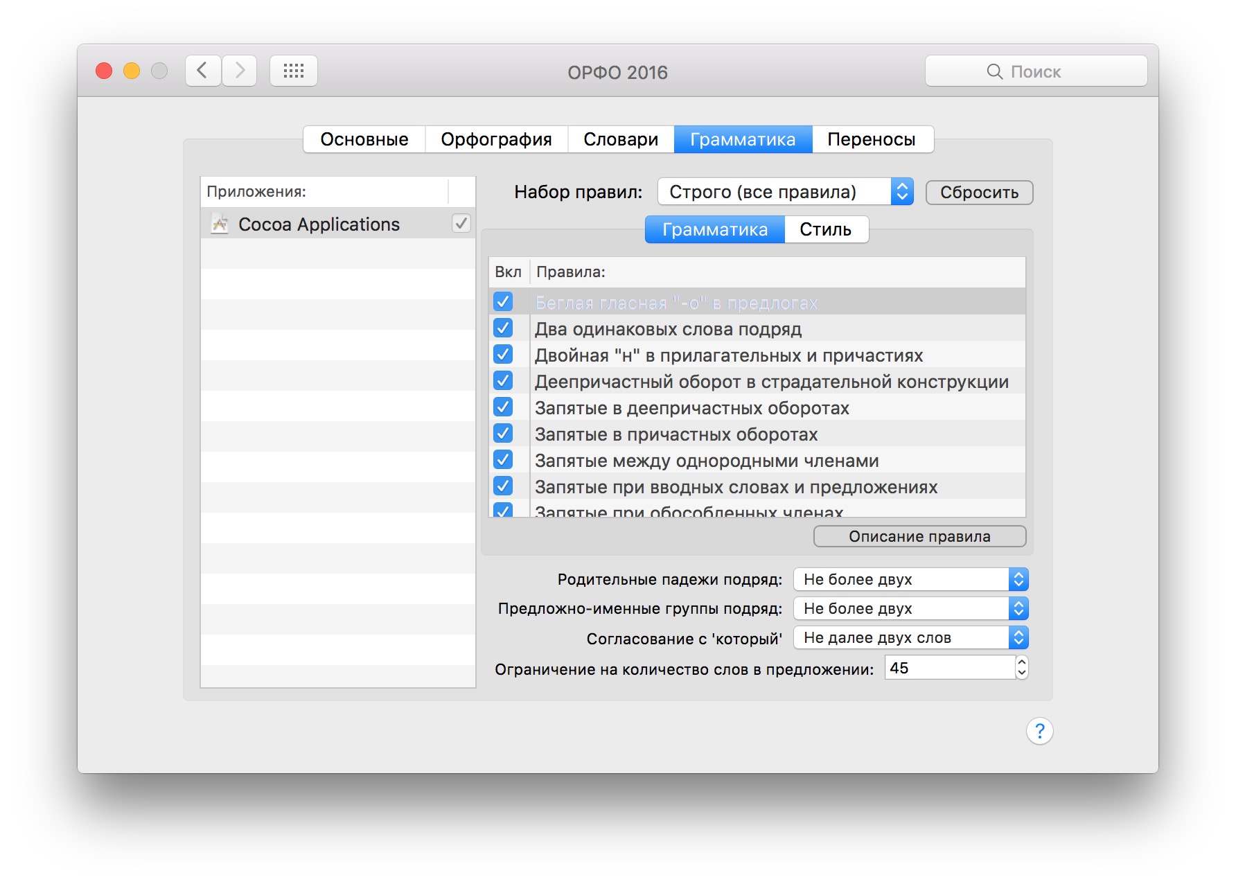This screenshot has width=1236, height=884.
Task: Open the Переносы tab
Action: (872, 139)
